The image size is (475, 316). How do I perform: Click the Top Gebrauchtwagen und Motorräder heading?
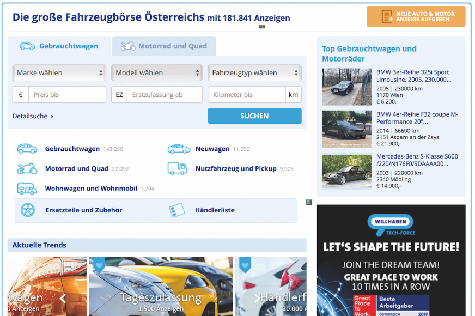[x=369, y=53]
